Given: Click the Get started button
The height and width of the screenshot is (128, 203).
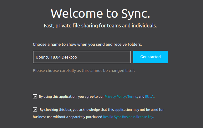Looking at the screenshot, I should [150, 57].
